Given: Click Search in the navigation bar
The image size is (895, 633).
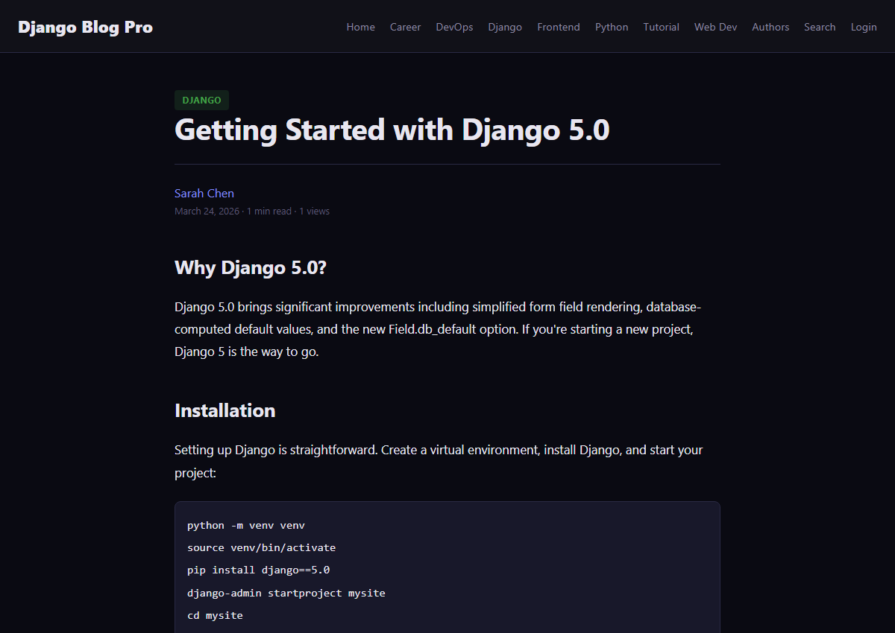Looking at the screenshot, I should tap(819, 27).
